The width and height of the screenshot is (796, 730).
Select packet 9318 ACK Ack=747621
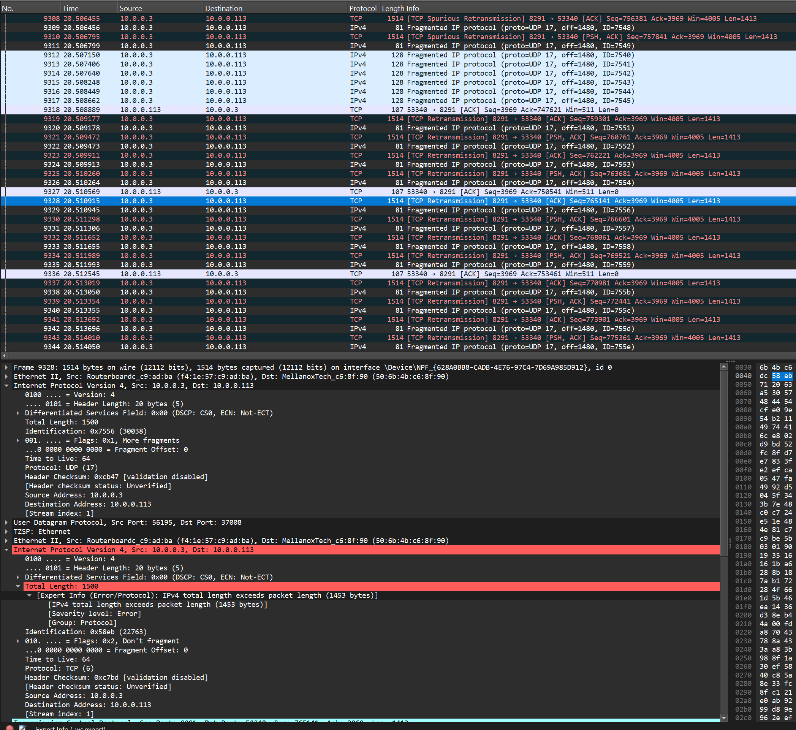point(398,110)
